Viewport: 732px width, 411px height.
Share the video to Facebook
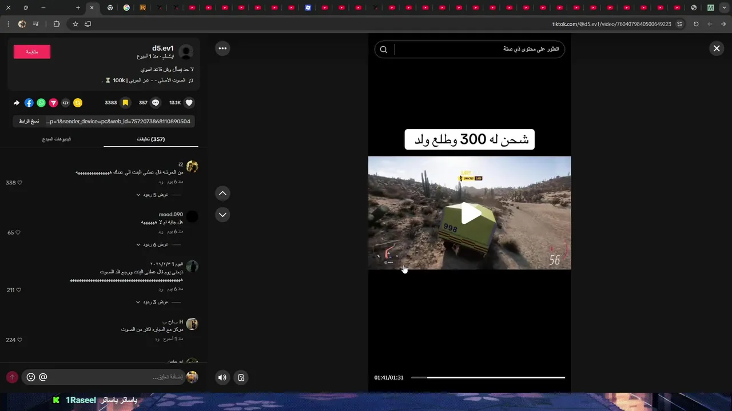point(29,103)
